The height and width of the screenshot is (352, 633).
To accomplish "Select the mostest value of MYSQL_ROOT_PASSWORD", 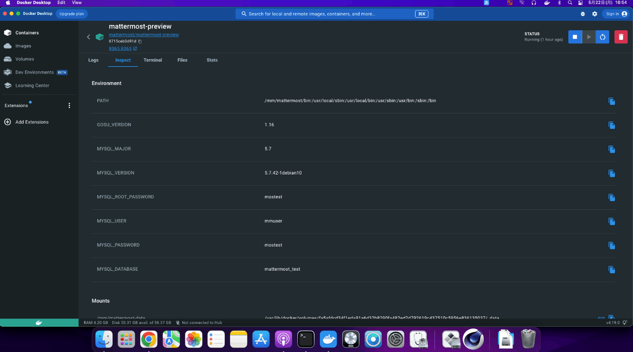I will 274,197.
